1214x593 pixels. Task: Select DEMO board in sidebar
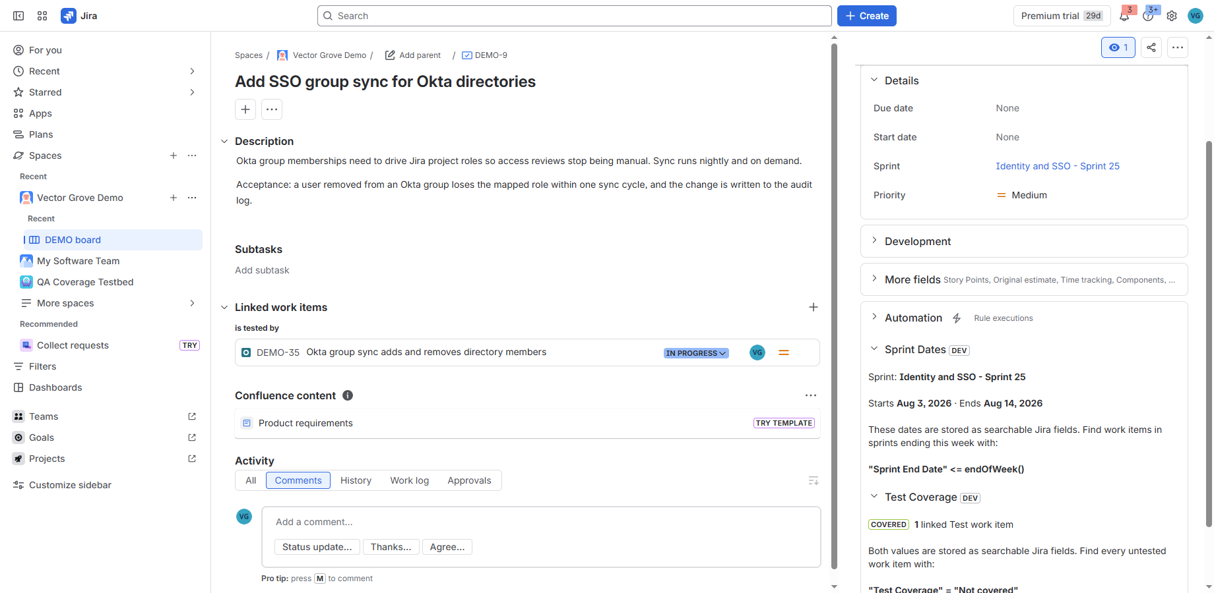click(x=113, y=240)
